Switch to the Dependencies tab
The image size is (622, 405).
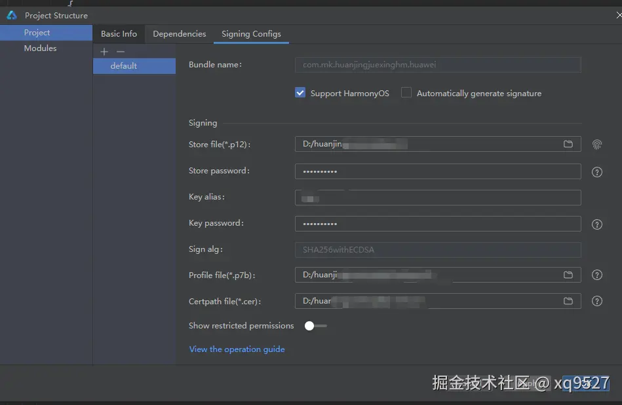point(180,34)
